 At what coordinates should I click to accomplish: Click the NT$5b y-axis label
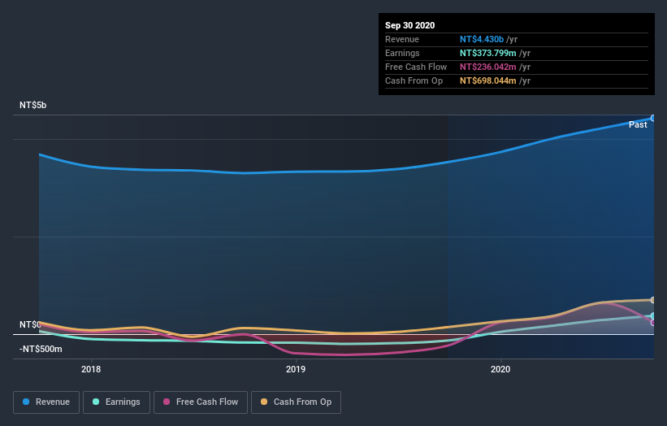pos(32,105)
